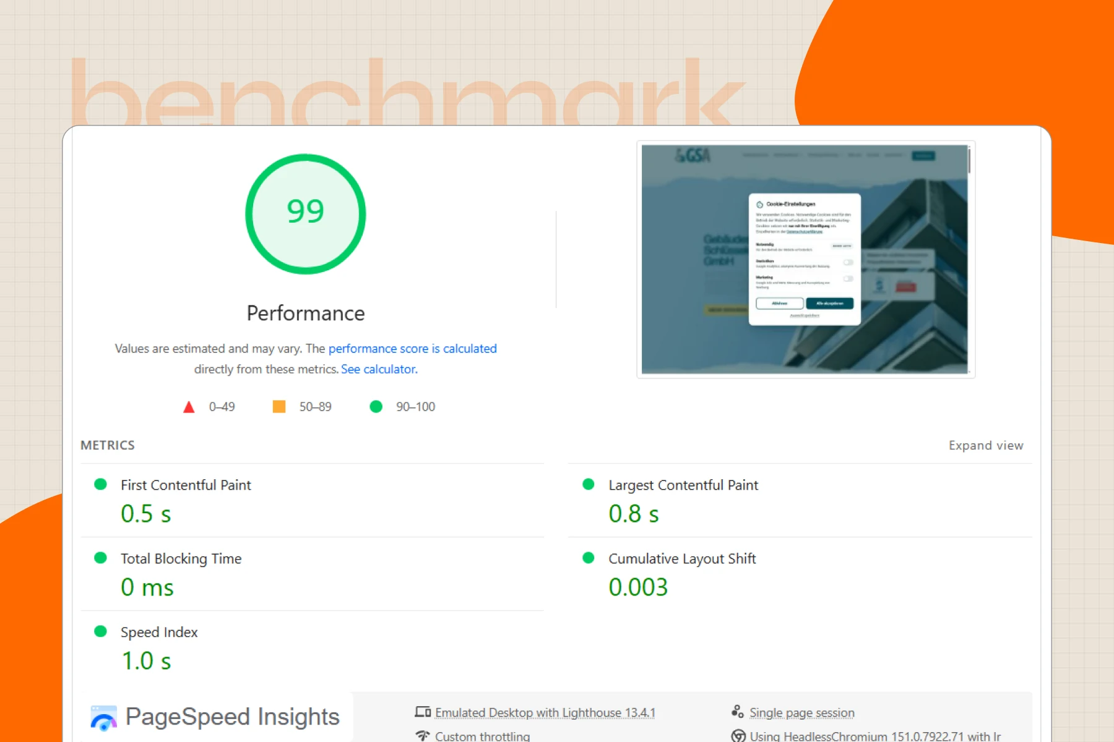The image size is (1114, 742).
Task: Click the Expand view toggle
Action: [x=986, y=445]
